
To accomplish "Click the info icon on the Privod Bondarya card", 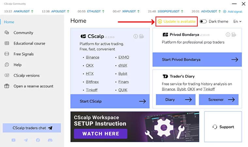I will tap(228, 35).
